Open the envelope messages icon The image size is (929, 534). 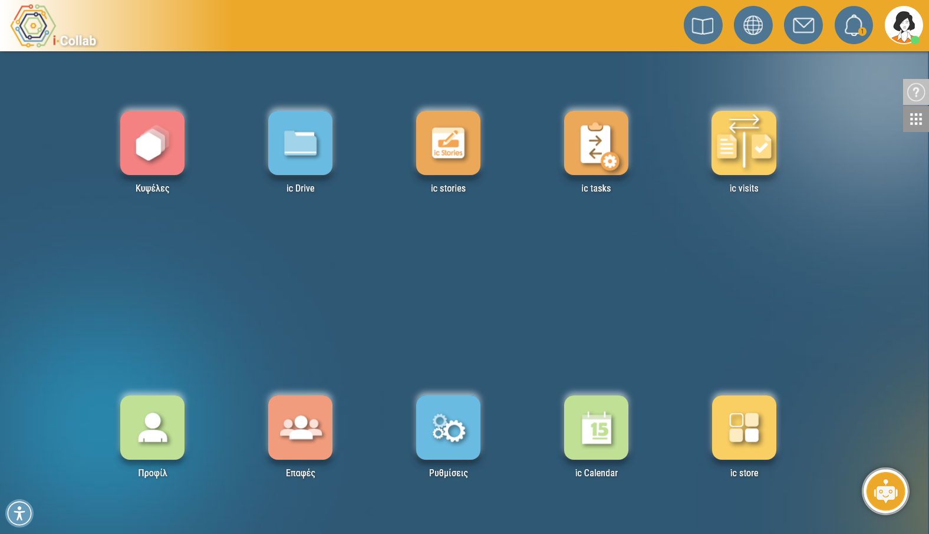point(803,25)
